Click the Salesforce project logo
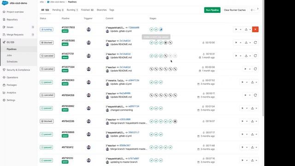295x166 pixels. point(5,3)
